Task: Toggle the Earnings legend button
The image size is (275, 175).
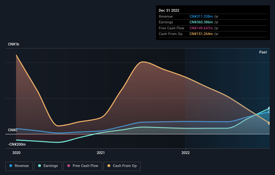Action: click(48, 166)
